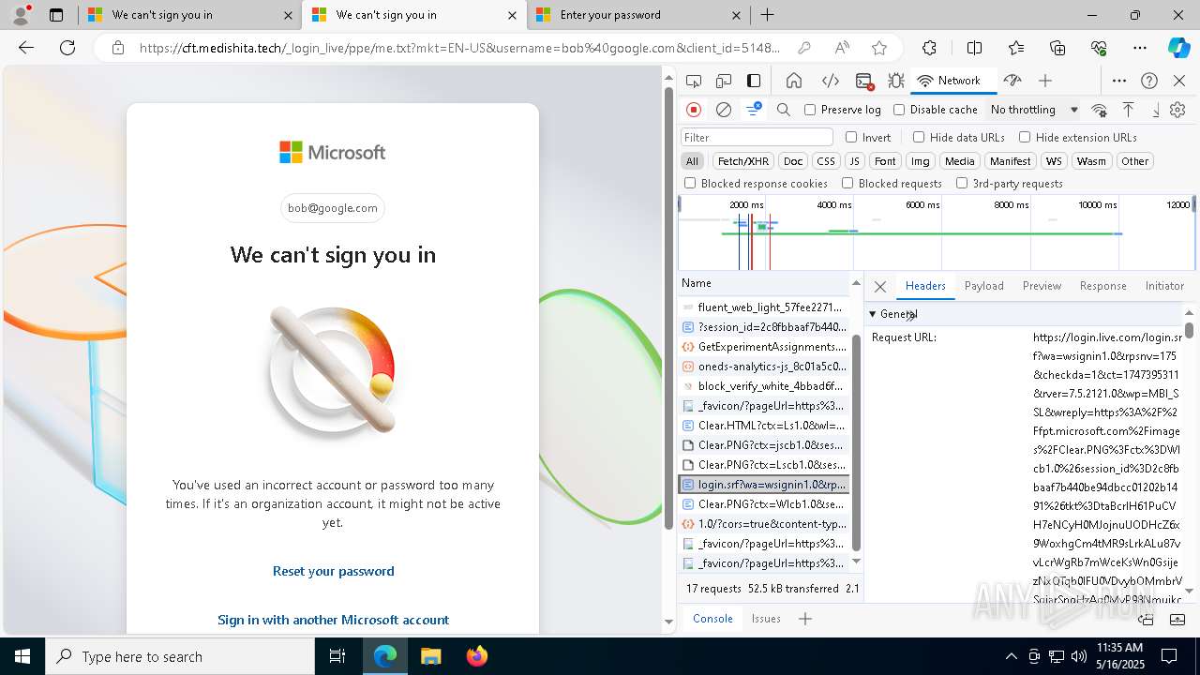This screenshot has width=1200, height=675.
Task: Add another tool with the DevTools plus icon
Action: tap(1045, 81)
